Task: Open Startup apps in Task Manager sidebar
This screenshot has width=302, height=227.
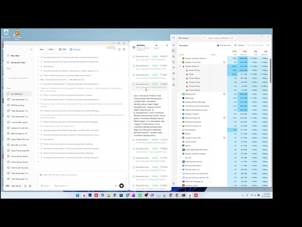Action: pyautogui.click(x=174, y=68)
